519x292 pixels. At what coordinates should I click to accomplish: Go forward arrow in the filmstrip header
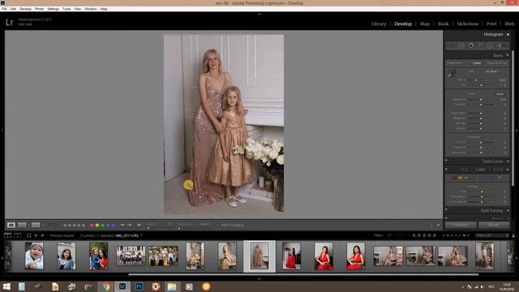pos(42,235)
